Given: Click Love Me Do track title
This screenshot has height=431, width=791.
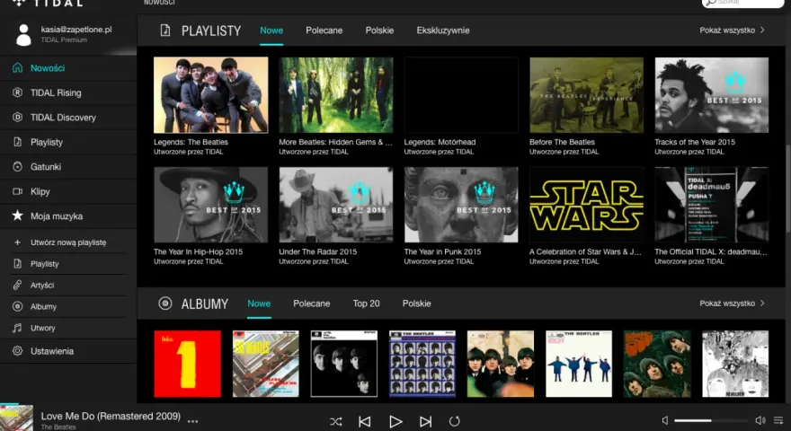Looking at the screenshot, I should [x=111, y=416].
